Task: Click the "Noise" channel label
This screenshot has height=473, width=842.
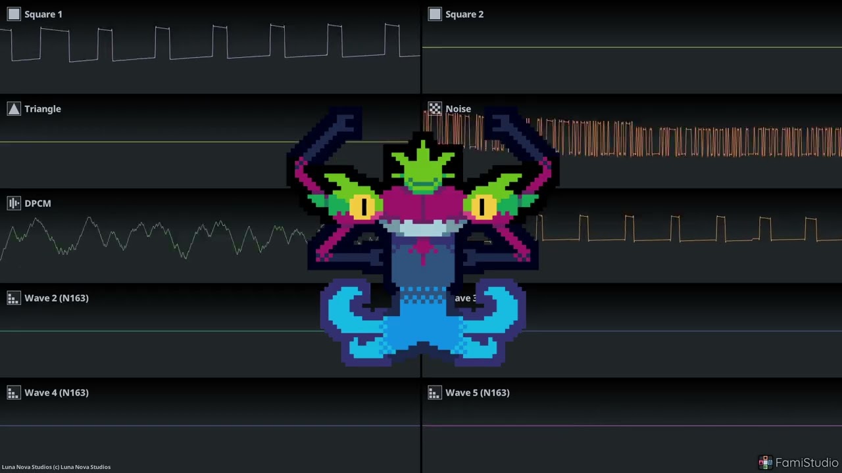Action: click(458, 109)
